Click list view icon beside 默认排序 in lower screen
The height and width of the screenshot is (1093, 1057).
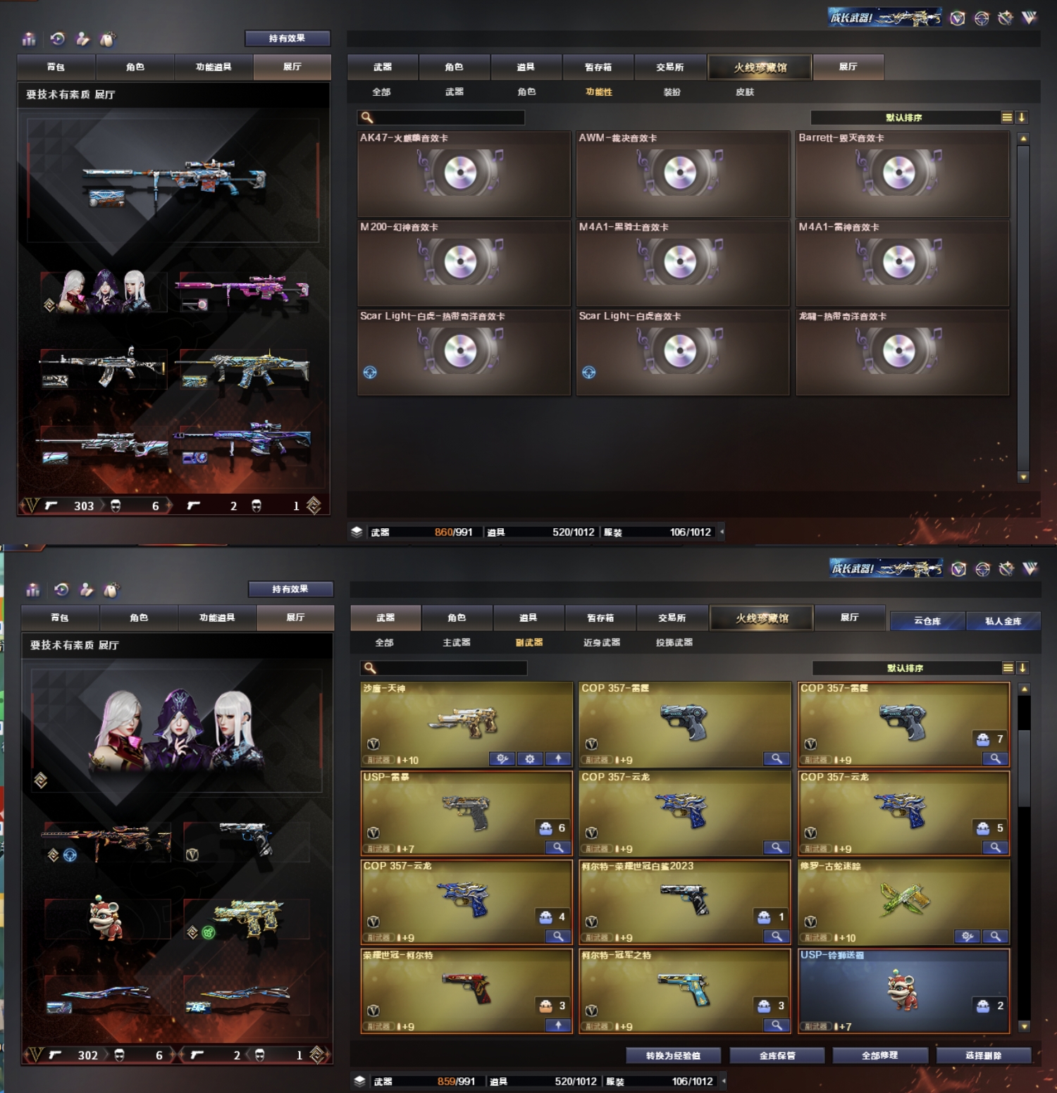(1008, 668)
